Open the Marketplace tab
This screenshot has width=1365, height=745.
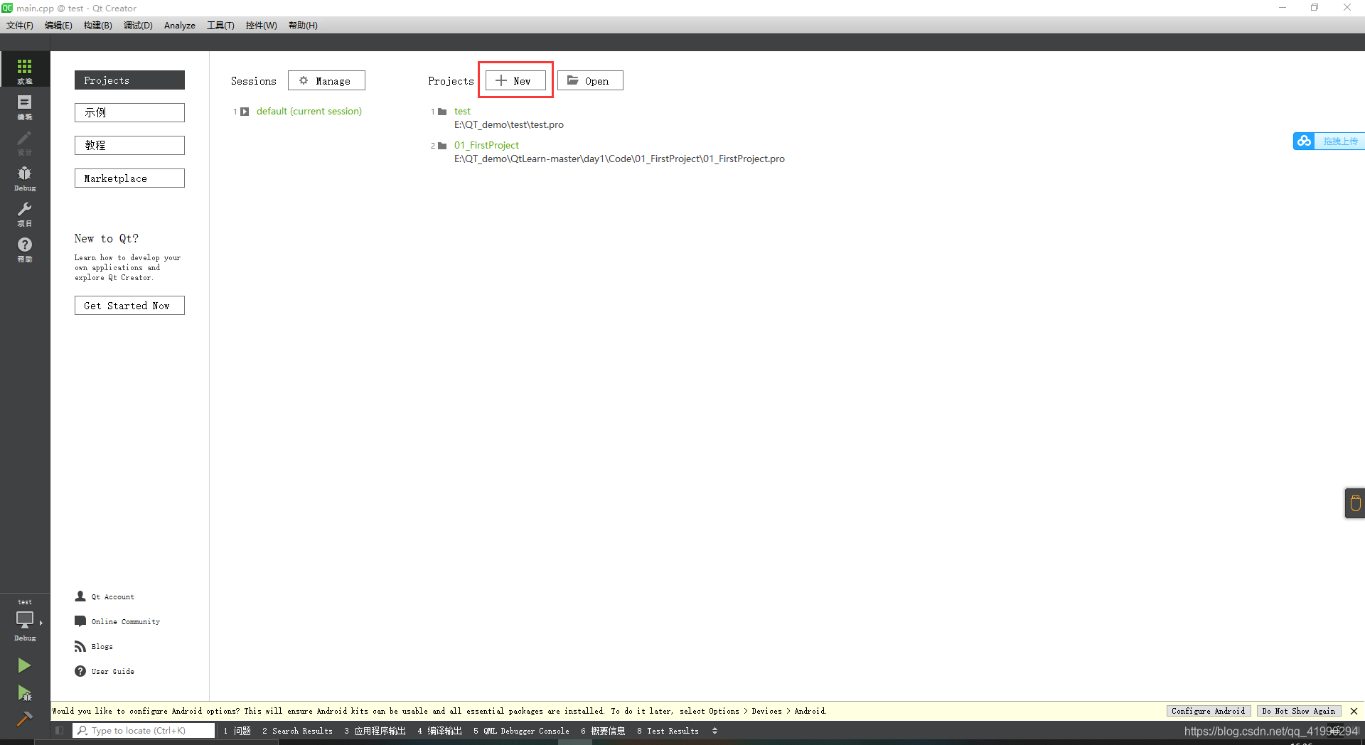129,178
